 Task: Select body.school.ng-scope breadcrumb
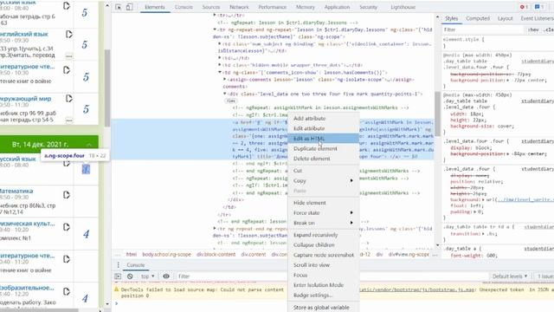click(166, 255)
